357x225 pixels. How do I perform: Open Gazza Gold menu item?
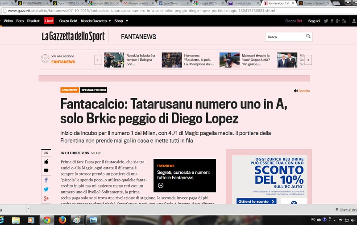68,21
